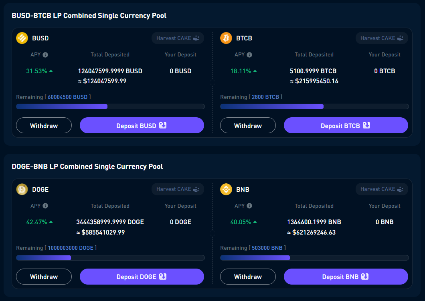Click the BUSD coin icon
This screenshot has width=425, height=301.
pyautogui.click(x=22, y=38)
